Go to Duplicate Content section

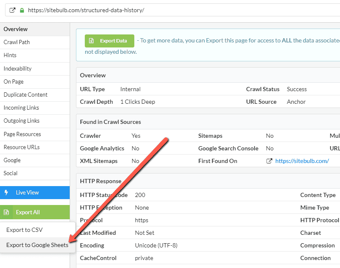[x=35, y=95]
